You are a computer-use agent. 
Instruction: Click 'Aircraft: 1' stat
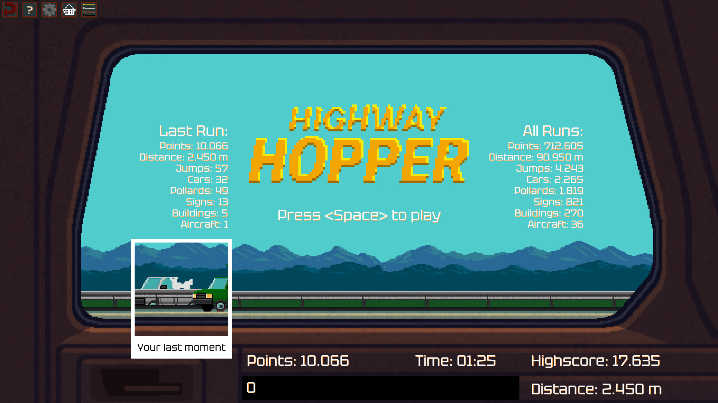point(205,224)
